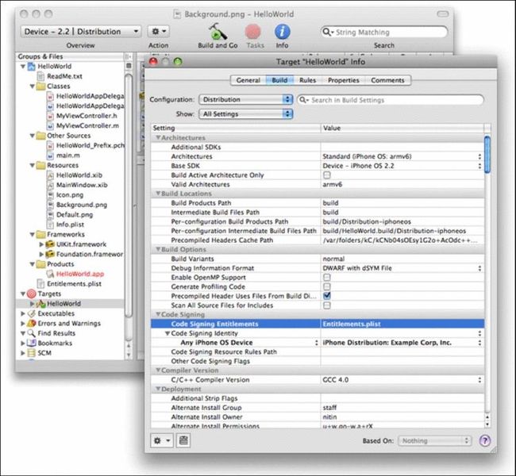Open C/C++ Compiler Version popup
Image resolution: width=516 pixels, height=476 pixels.
coord(479,380)
